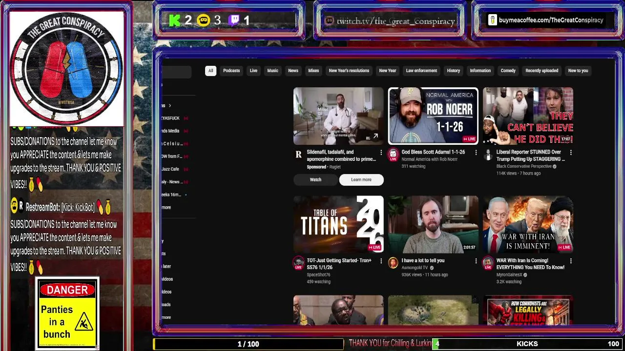The width and height of the screenshot is (625, 351).
Task: Click the 1 / 100 goal progress bar
Action: pyautogui.click(x=248, y=344)
